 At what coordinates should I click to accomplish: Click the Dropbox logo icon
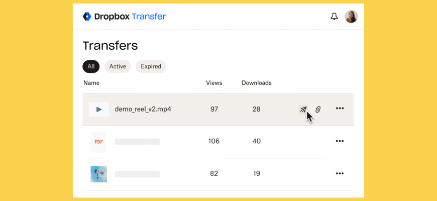pyautogui.click(x=87, y=17)
